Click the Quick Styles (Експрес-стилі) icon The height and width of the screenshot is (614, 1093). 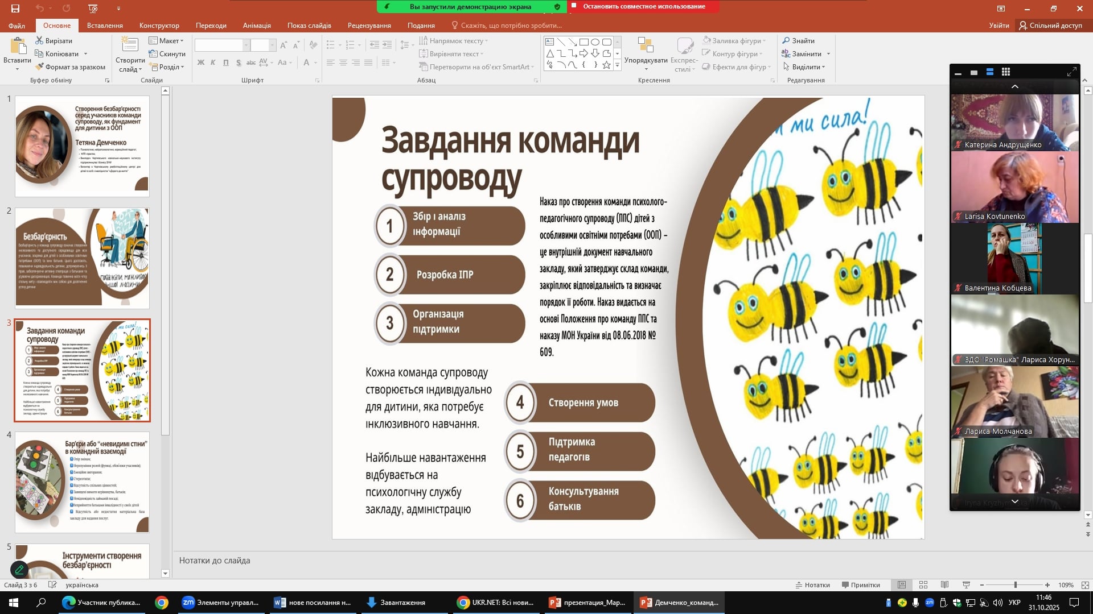click(x=684, y=45)
